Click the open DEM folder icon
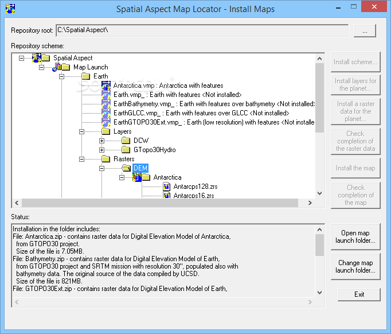This screenshot has height=334, width=391. (x=127, y=168)
